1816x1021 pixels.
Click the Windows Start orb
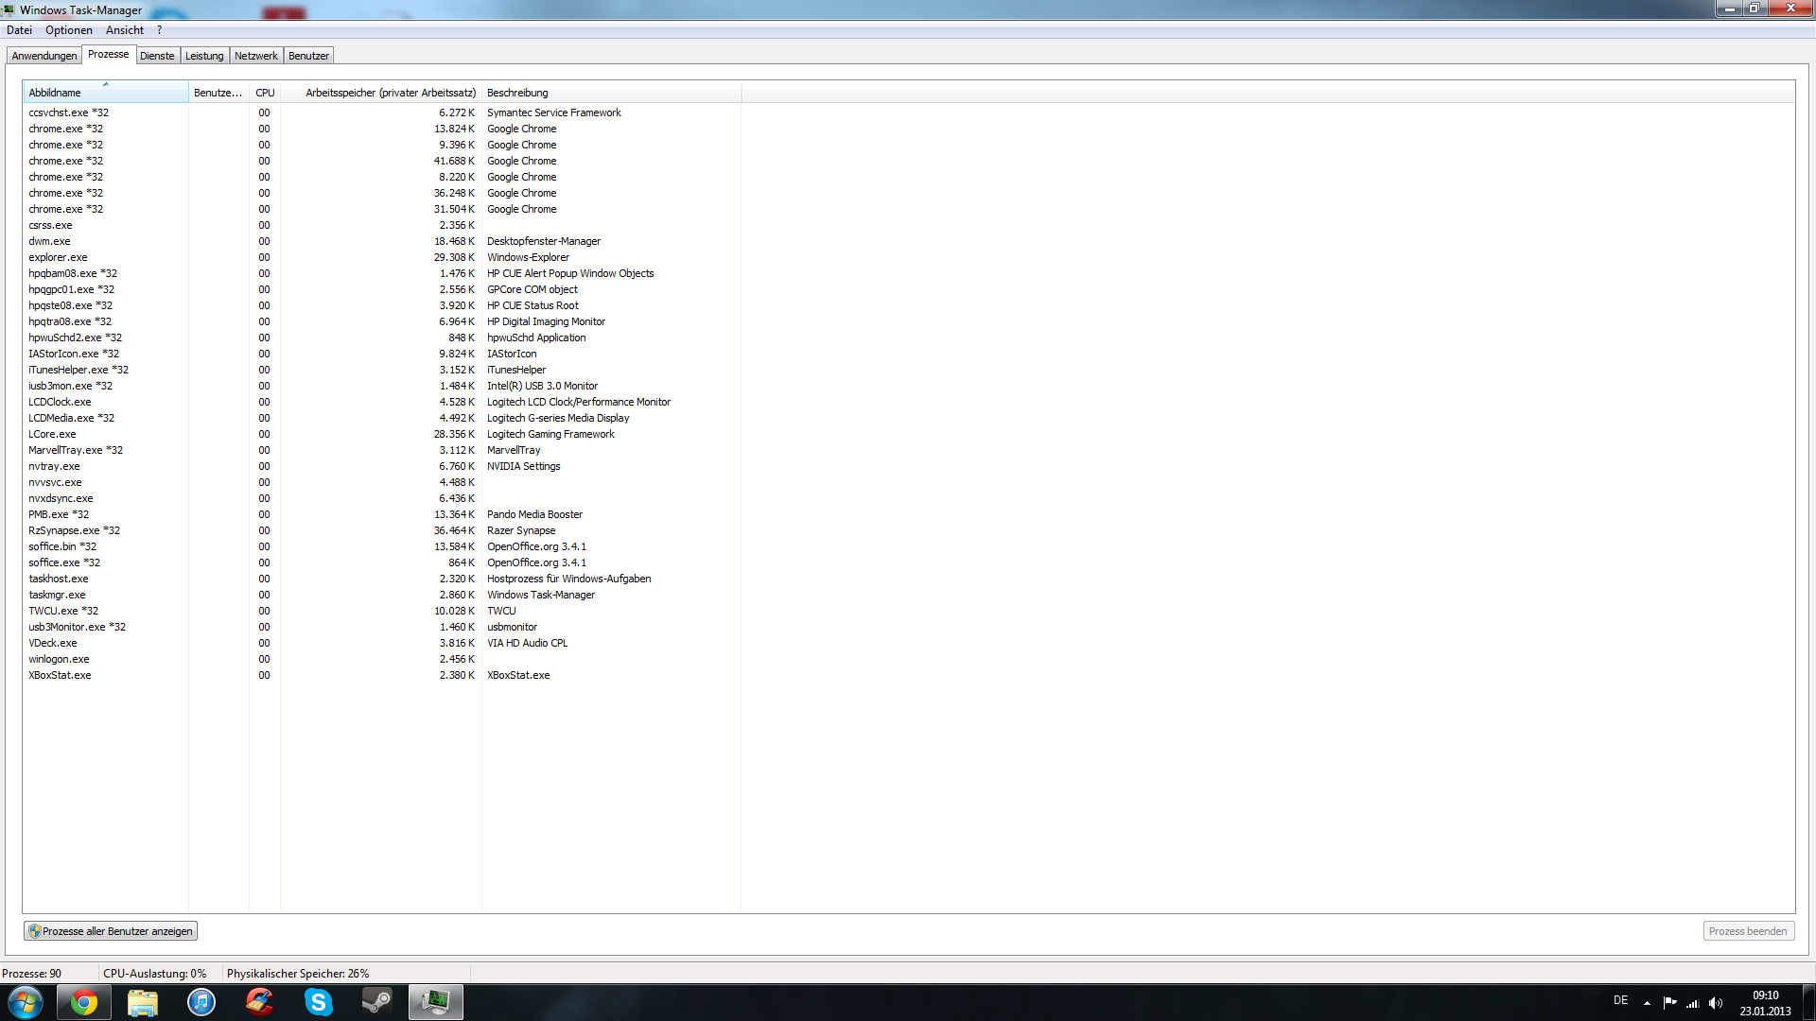tap(26, 1002)
